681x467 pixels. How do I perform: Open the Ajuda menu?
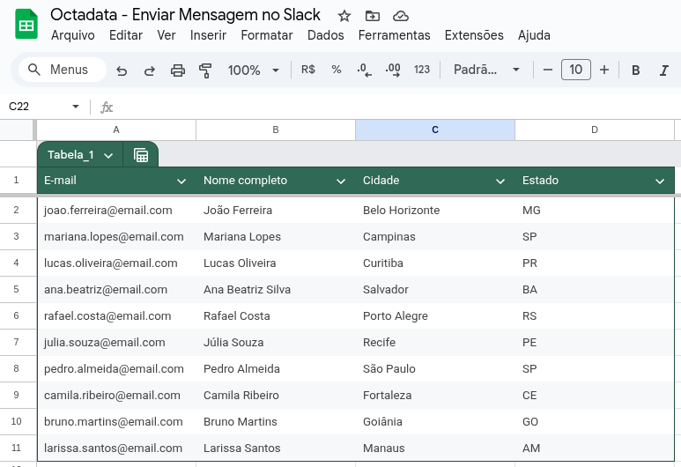coord(534,35)
